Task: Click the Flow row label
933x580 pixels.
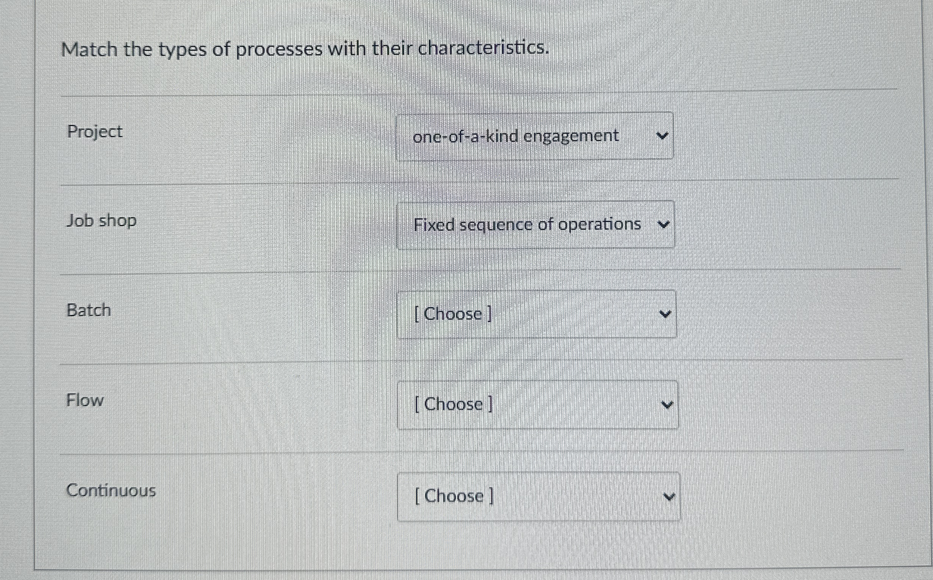Action: pos(85,400)
